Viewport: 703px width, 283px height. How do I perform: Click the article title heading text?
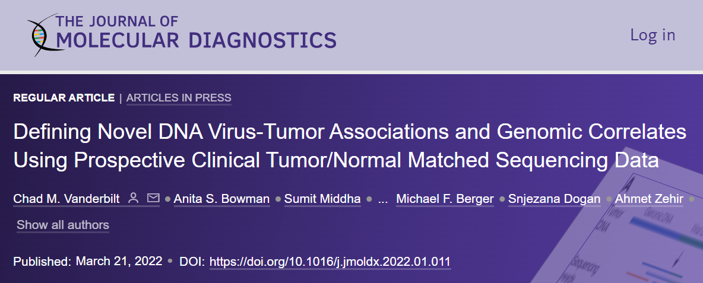tap(350, 147)
